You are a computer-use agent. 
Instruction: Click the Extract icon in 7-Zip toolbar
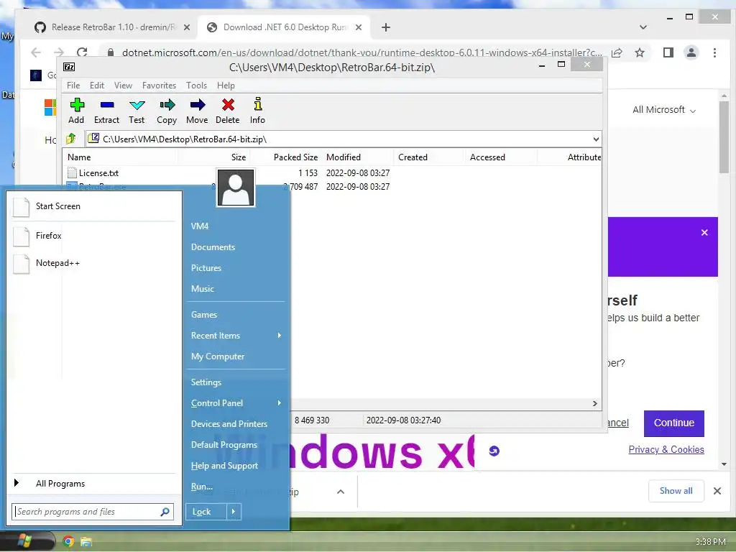[107, 105]
